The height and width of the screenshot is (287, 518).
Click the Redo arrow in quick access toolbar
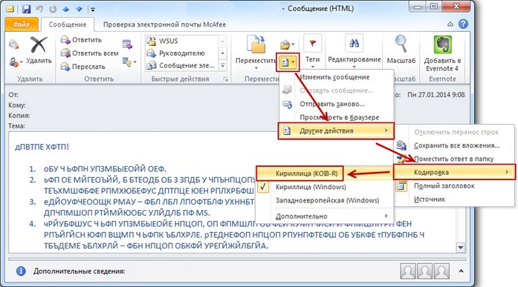[53, 9]
